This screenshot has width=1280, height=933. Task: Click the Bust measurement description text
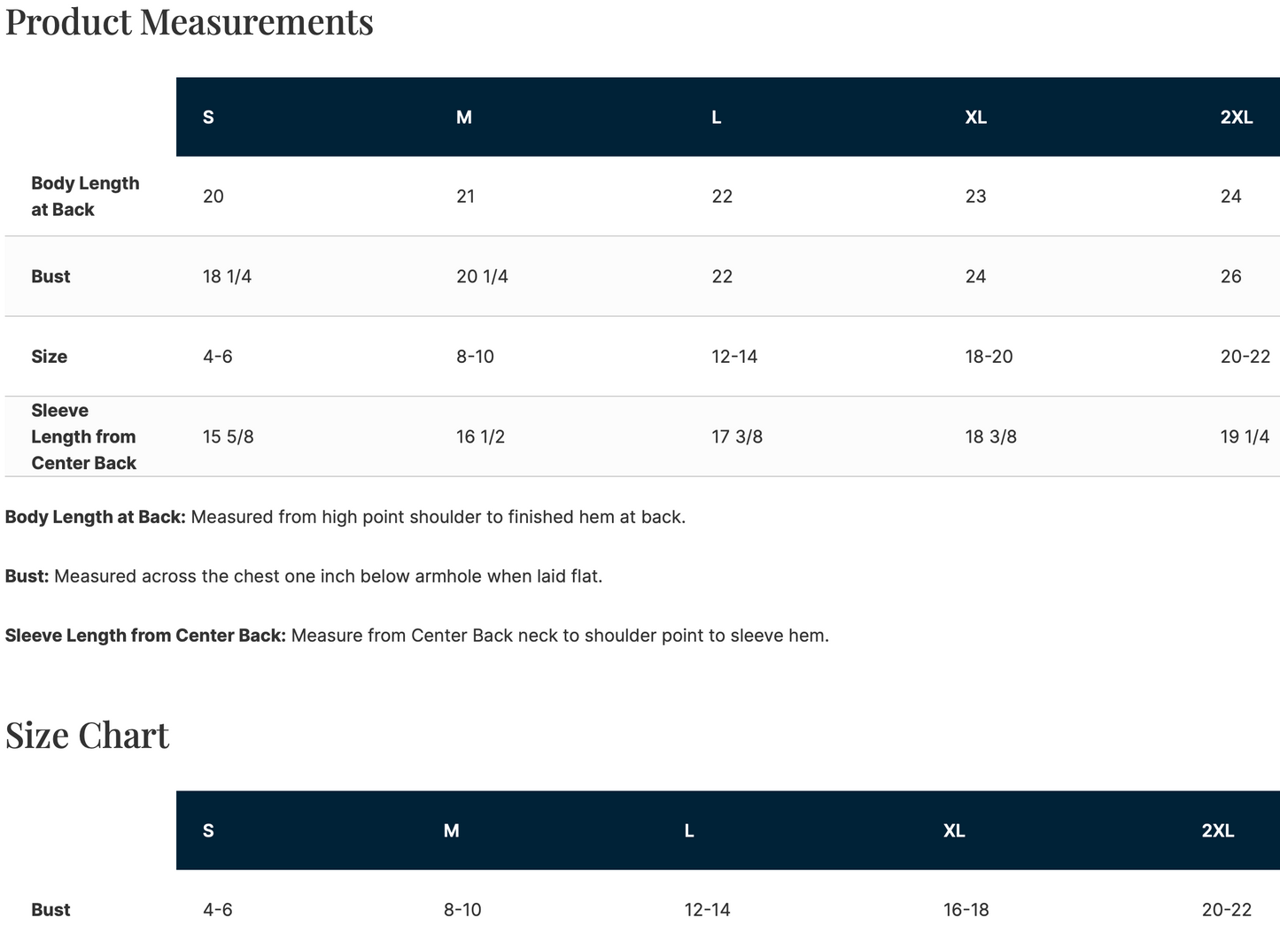[304, 576]
